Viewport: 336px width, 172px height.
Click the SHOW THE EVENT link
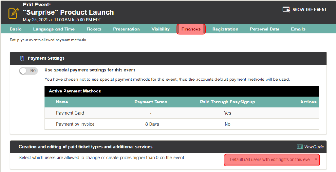click(x=309, y=10)
